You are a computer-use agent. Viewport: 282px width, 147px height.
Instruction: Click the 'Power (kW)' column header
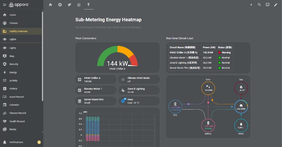[209, 47]
